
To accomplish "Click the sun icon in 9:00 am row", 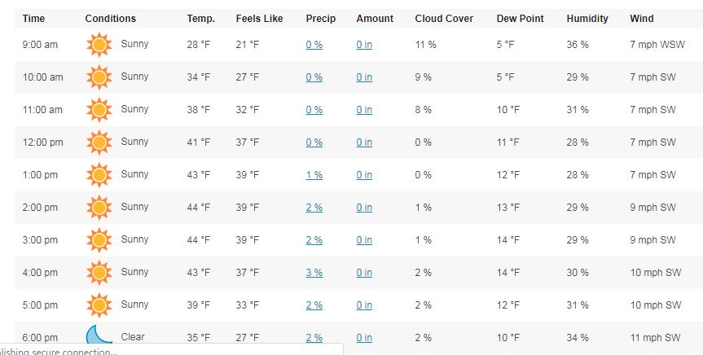I will click(99, 44).
